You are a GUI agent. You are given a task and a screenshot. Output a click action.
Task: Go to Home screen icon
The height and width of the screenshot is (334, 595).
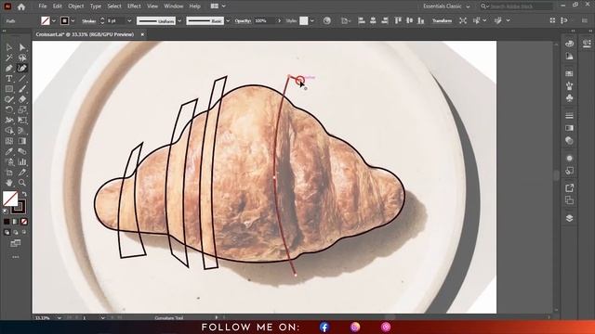click(x=21, y=6)
